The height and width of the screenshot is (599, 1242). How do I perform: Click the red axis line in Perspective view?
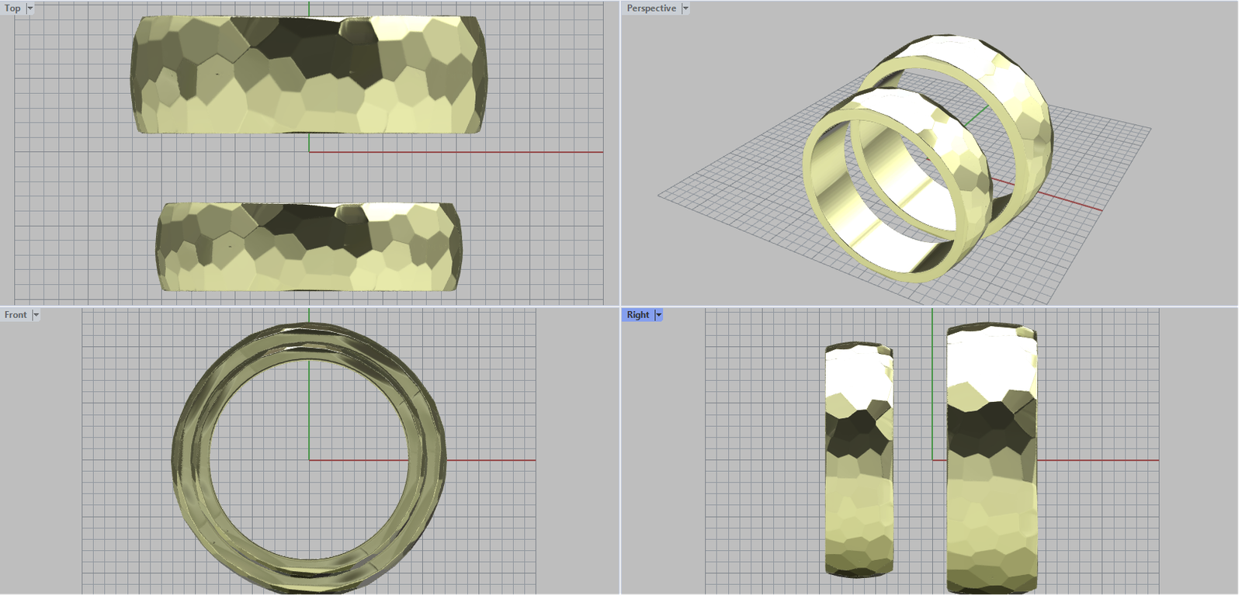[1071, 202]
